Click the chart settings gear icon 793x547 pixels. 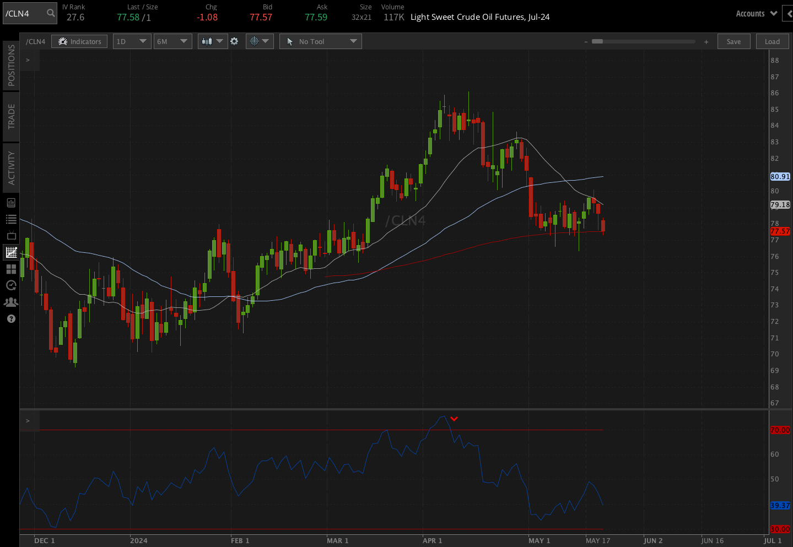(234, 41)
